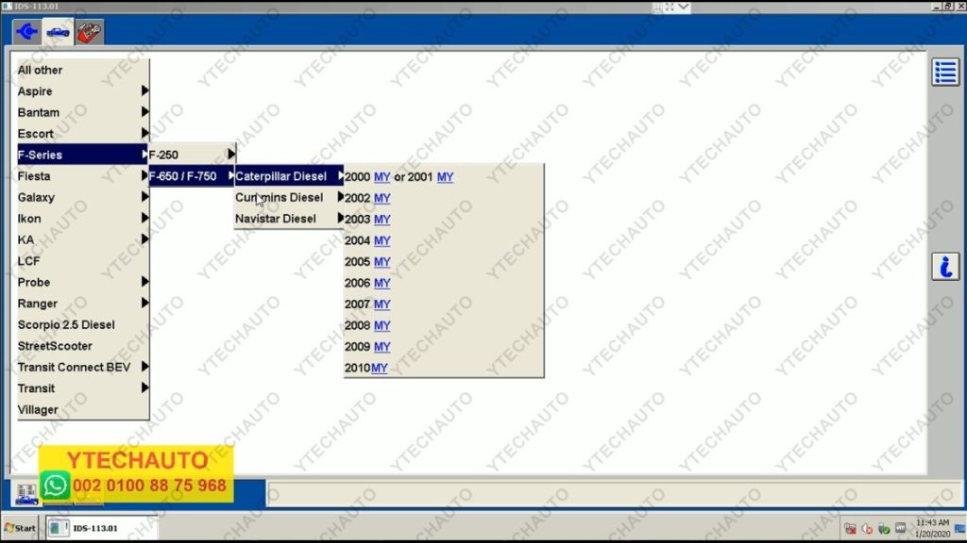Select Villager entry

click(x=83, y=409)
